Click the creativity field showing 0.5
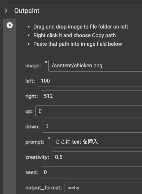The image size is (142, 194). tap(97, 157)
